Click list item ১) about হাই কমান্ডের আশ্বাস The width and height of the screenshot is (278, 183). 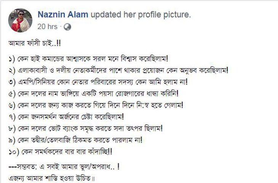coord(88,59)
